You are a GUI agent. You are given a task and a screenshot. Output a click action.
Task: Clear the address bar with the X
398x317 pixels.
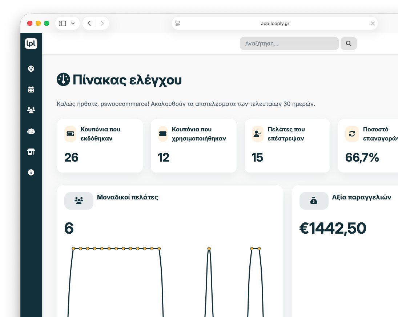tap(373, 23)
